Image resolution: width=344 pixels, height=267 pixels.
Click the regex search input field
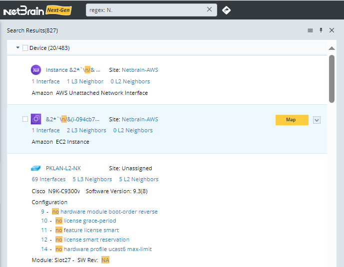[145, 9]
